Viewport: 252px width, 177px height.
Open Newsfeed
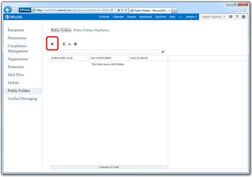(145, 16)
